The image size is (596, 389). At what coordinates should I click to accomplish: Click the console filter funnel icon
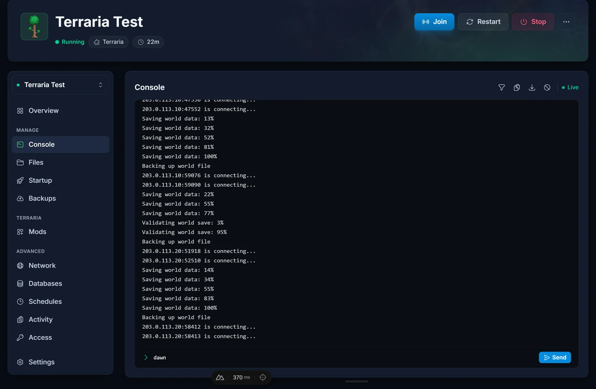coord(502,87)
